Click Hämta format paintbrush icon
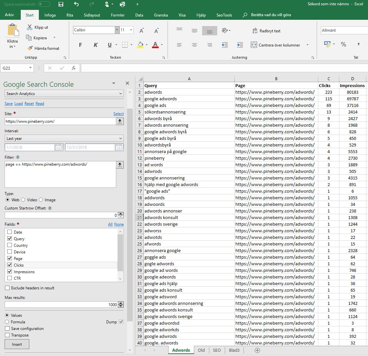Image resolution: width=368 pixels, height=356 pixels. point(30,48)
